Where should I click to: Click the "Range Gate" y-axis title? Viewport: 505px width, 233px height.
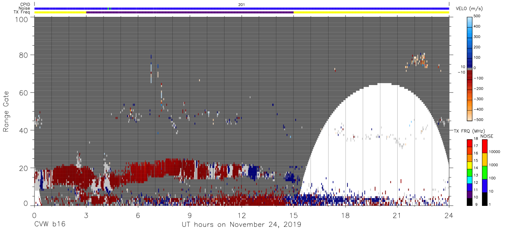(7, 111)
